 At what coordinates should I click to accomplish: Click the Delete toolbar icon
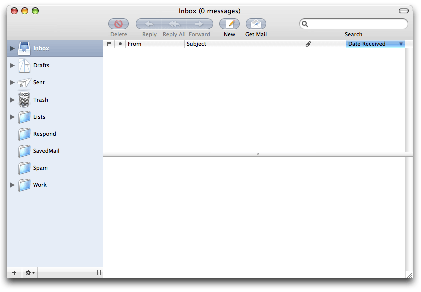point(118,24)
